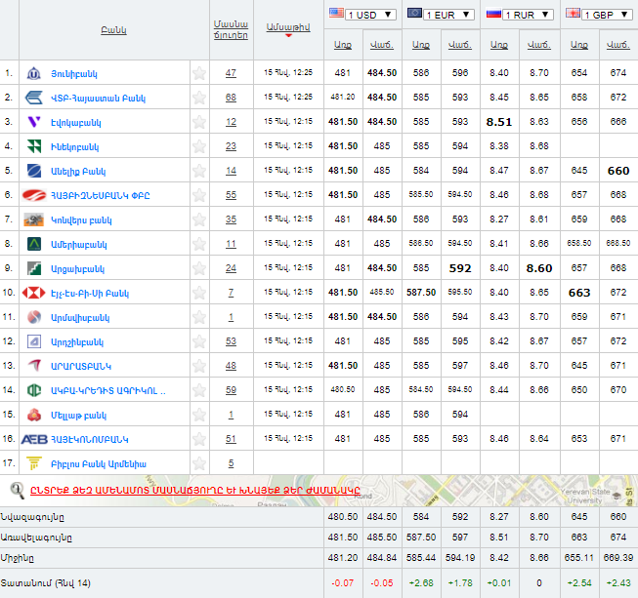The width and height of the screenshot is (638, 598).
Task: Click Evocabank RUR buy rate 8.51
Action: pos(499,122)
